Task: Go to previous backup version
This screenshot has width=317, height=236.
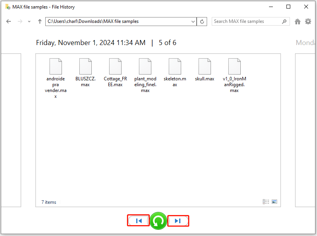Action: click(x=139, y=221)
